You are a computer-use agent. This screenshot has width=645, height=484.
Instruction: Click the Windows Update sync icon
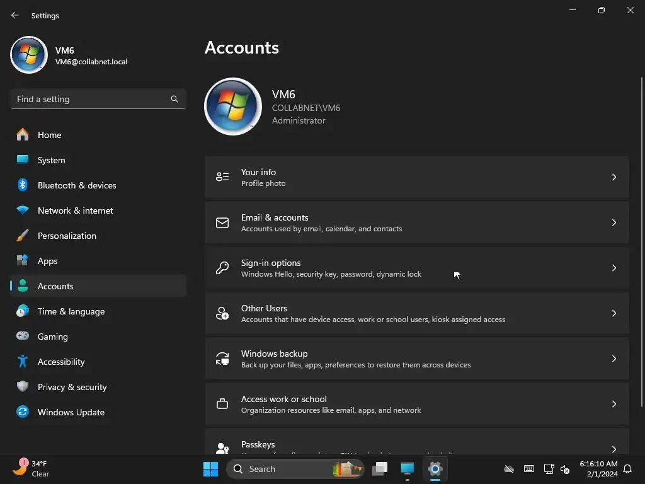[23, 412]
